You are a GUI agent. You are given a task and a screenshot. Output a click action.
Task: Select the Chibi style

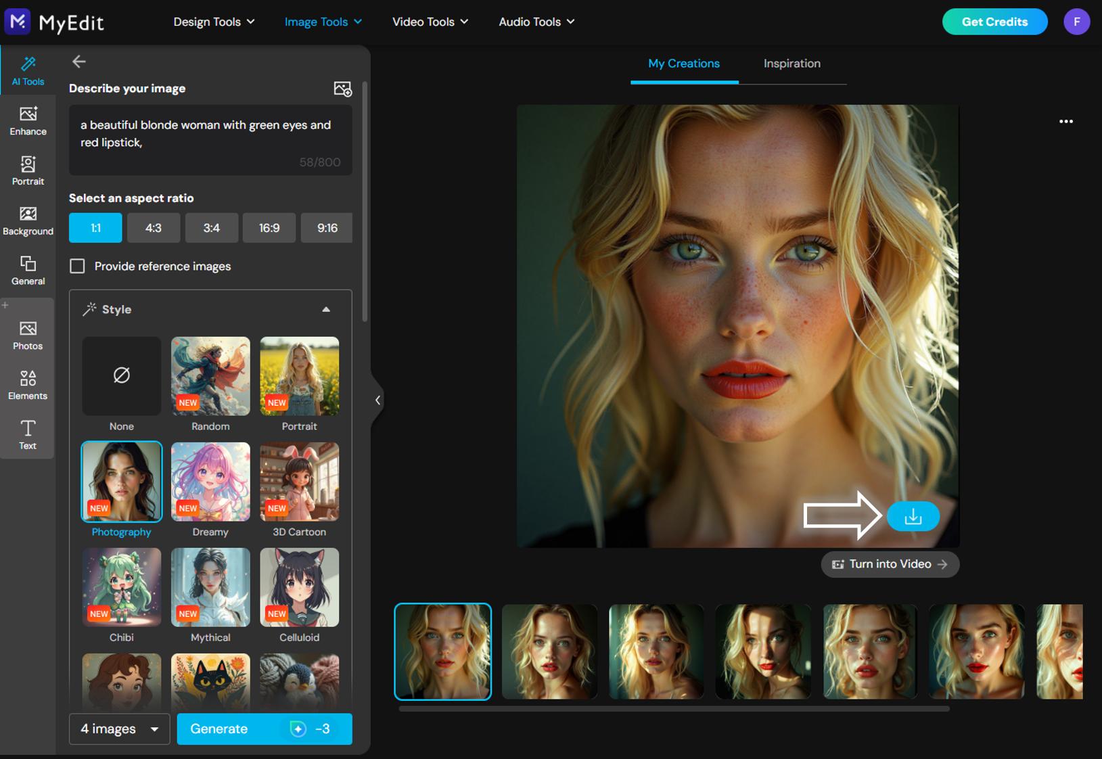[122, 587]
